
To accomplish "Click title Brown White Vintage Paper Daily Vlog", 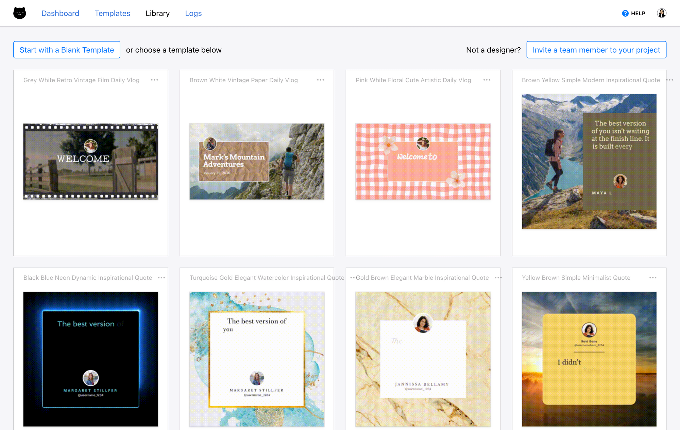I will (x=243, y=80).
